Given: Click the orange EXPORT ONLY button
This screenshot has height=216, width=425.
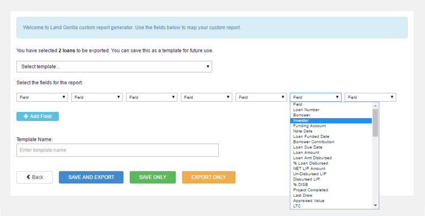Looking at the screenshot, I should point(209,178).
